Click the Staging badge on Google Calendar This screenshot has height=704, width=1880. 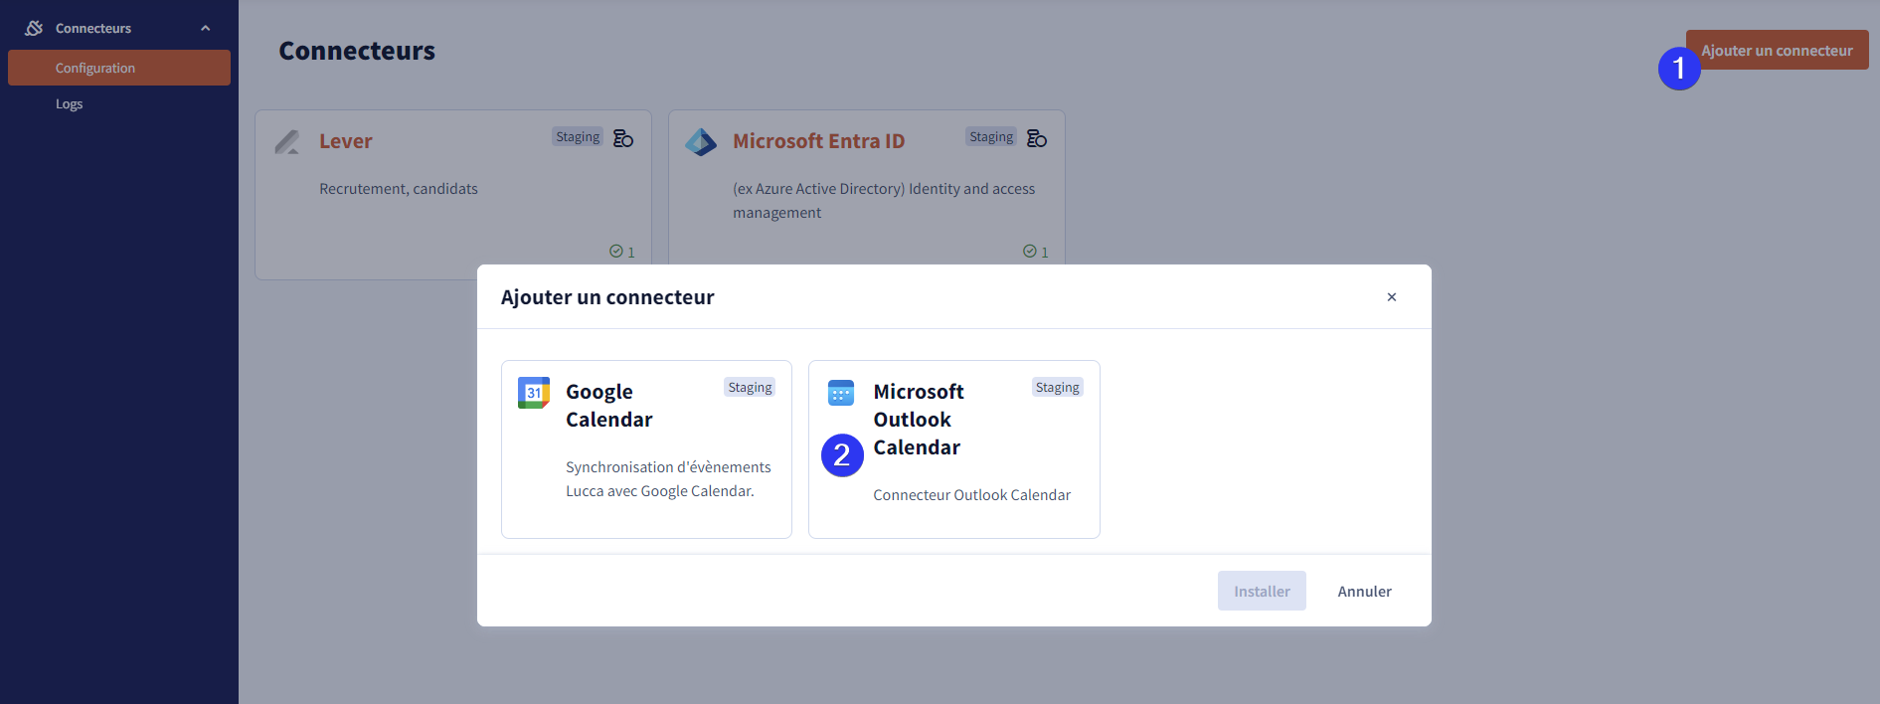click(x=750, y=388)
